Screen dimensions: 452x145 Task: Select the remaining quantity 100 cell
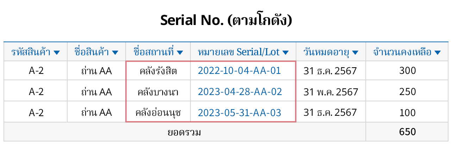pyautogui.click(x=408, y=113)
